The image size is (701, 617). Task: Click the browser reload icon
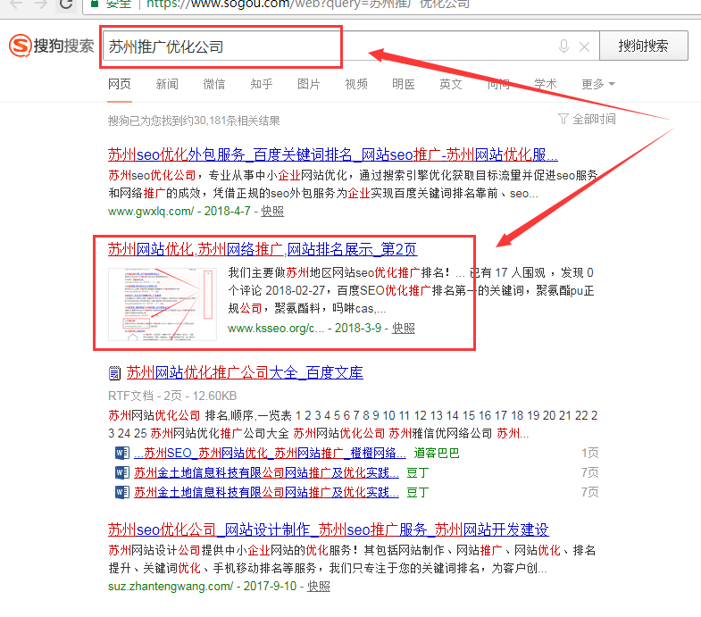point(66,4)
